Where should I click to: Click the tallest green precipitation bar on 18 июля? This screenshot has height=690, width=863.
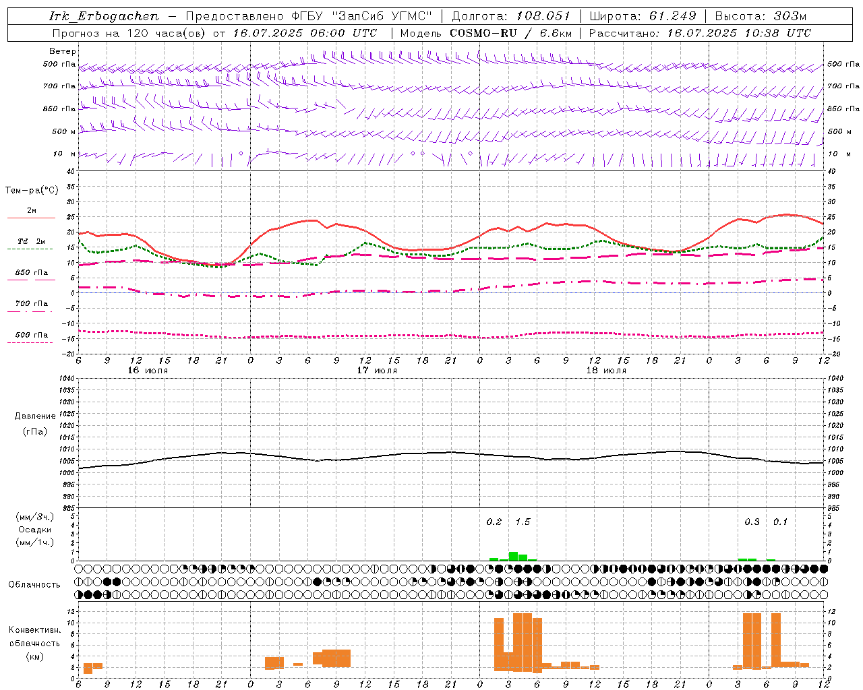tap(513, 557)
